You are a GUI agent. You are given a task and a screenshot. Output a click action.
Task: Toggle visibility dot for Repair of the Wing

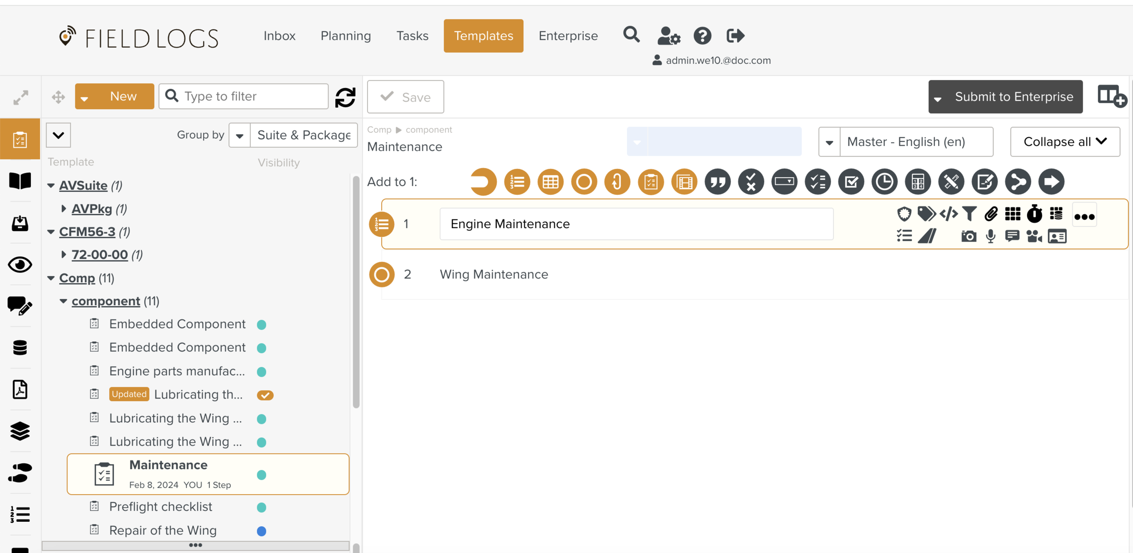tap(261, 531)
